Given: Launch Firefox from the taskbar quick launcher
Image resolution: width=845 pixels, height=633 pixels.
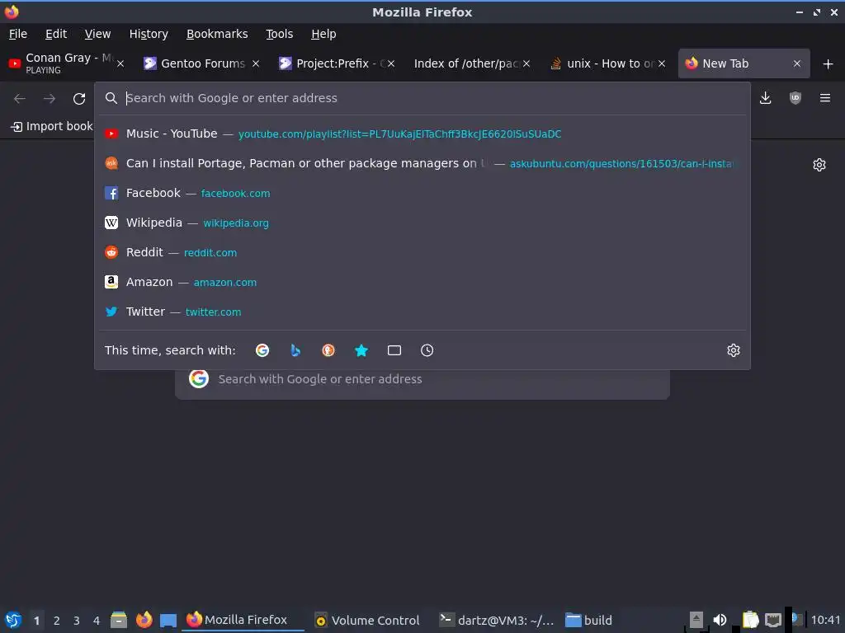Looking at the screenshot, I should 144,620.
